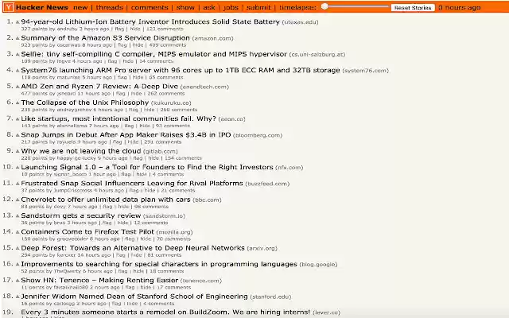Image resolution: width=509 pixels, height=318 pixels.
Task: Open Why we are not leaving the cloud
Action: pos(81,151)
